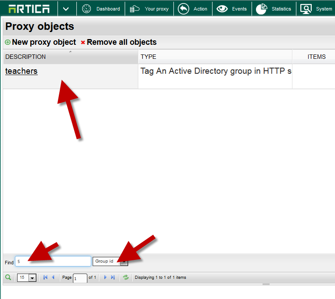Screen dimensions: 335x299
Task: Click the System monitor icon
Action: coord(306,9)
